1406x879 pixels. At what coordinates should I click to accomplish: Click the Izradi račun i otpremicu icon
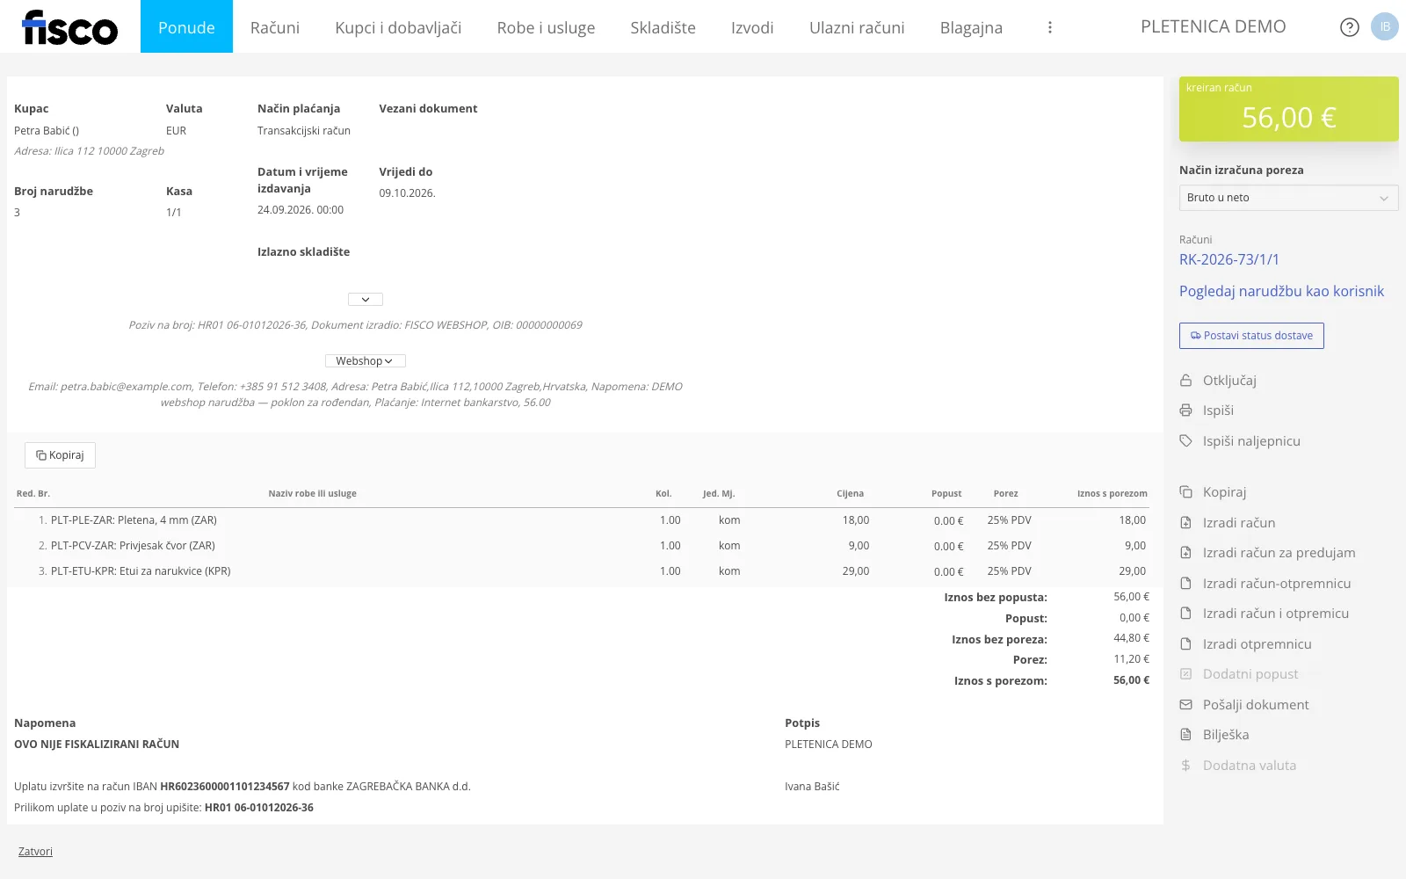[1185, 614]
